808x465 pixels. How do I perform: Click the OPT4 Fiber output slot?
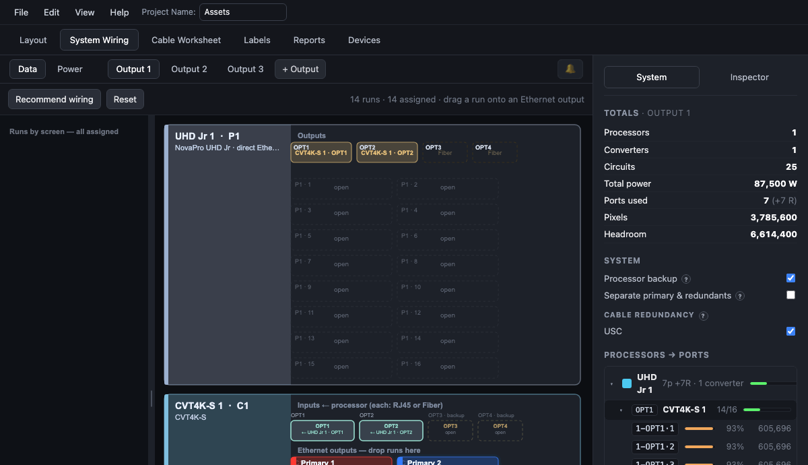point(495,152)
